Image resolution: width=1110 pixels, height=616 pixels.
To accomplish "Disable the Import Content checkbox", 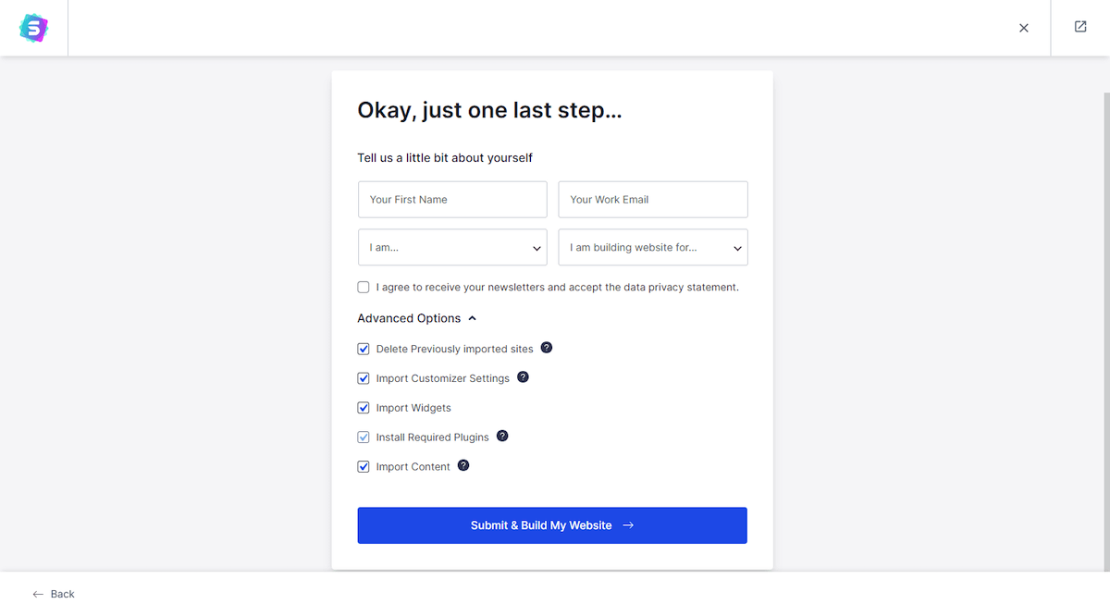I will 364,467.
